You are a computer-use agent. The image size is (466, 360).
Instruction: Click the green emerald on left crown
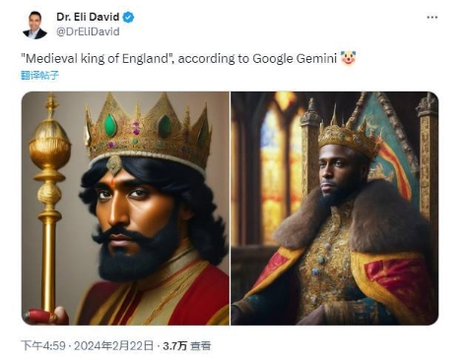[x=110, y=125]
